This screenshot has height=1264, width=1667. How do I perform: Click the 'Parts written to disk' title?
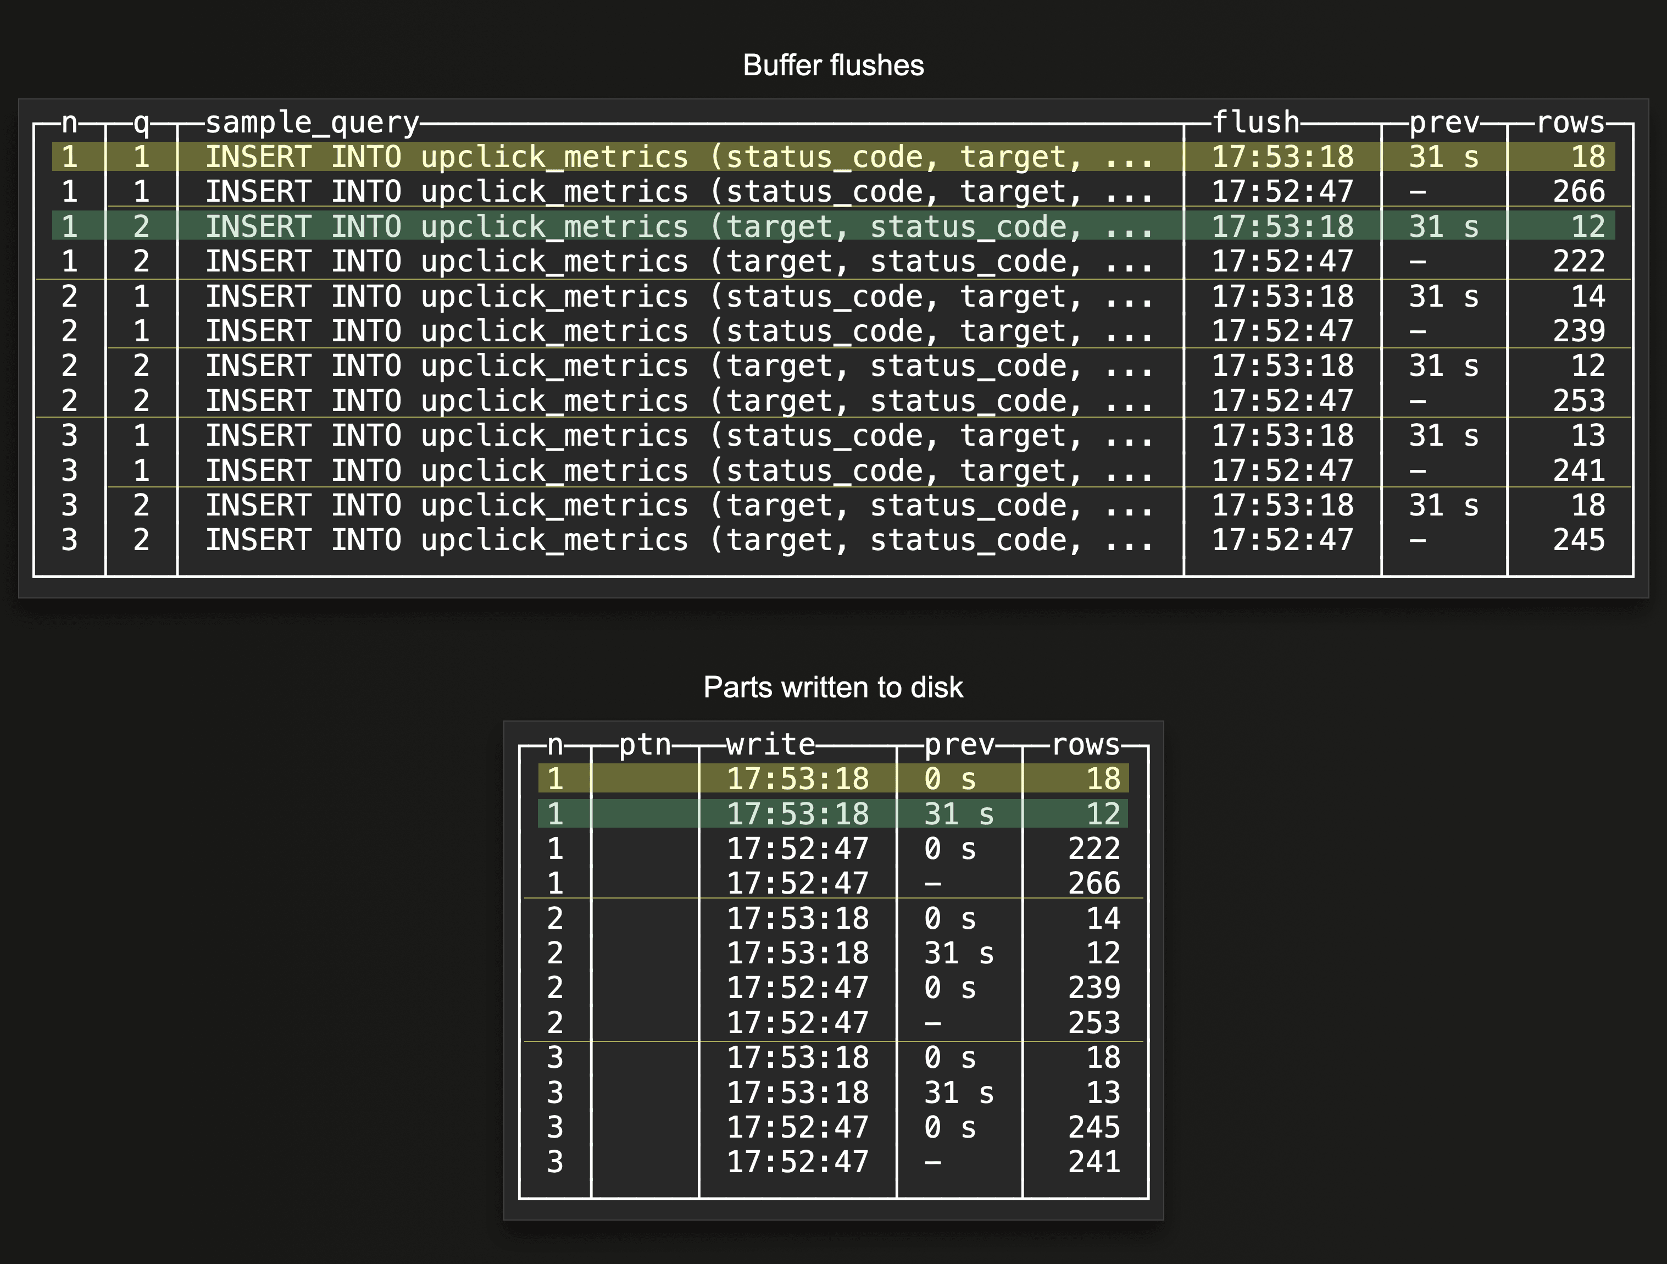(x=833, y=688)
